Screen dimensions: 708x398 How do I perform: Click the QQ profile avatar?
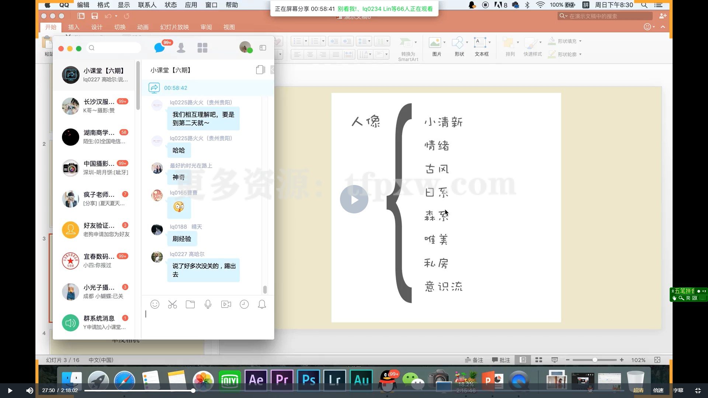pos(246,47)
